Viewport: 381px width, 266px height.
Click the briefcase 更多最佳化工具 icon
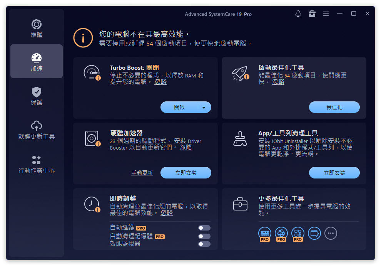240,204
